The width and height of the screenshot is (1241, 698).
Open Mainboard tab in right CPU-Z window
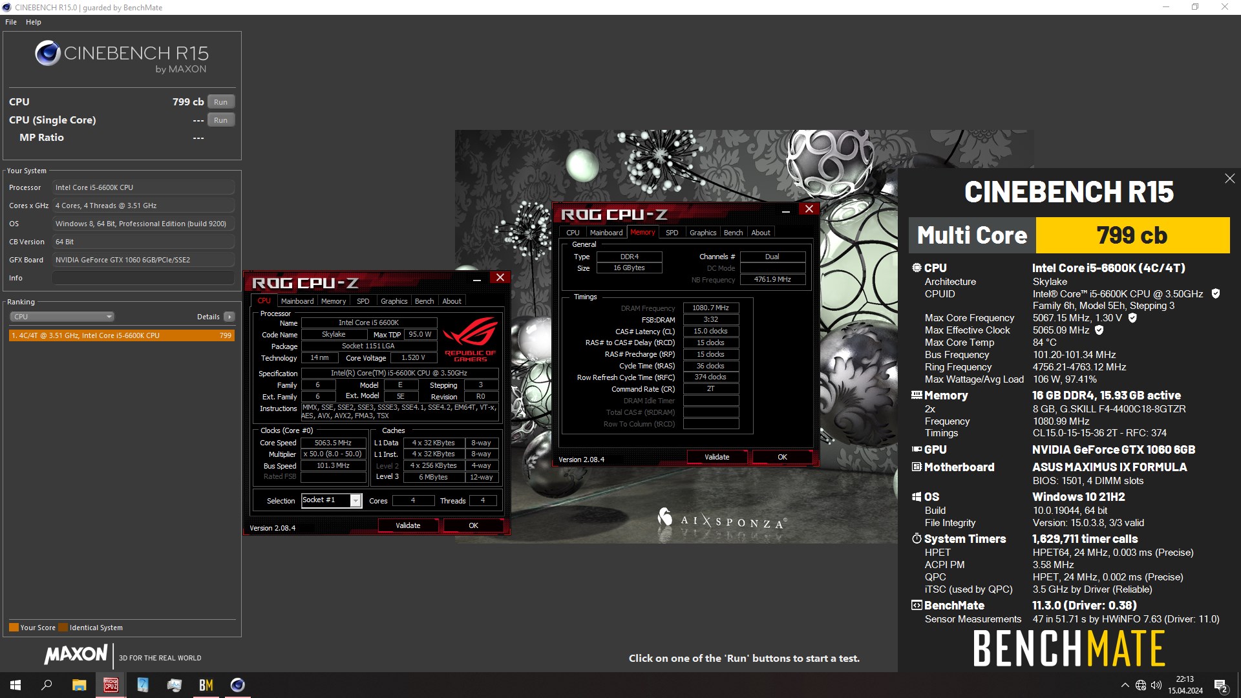(x=606, y=233)
